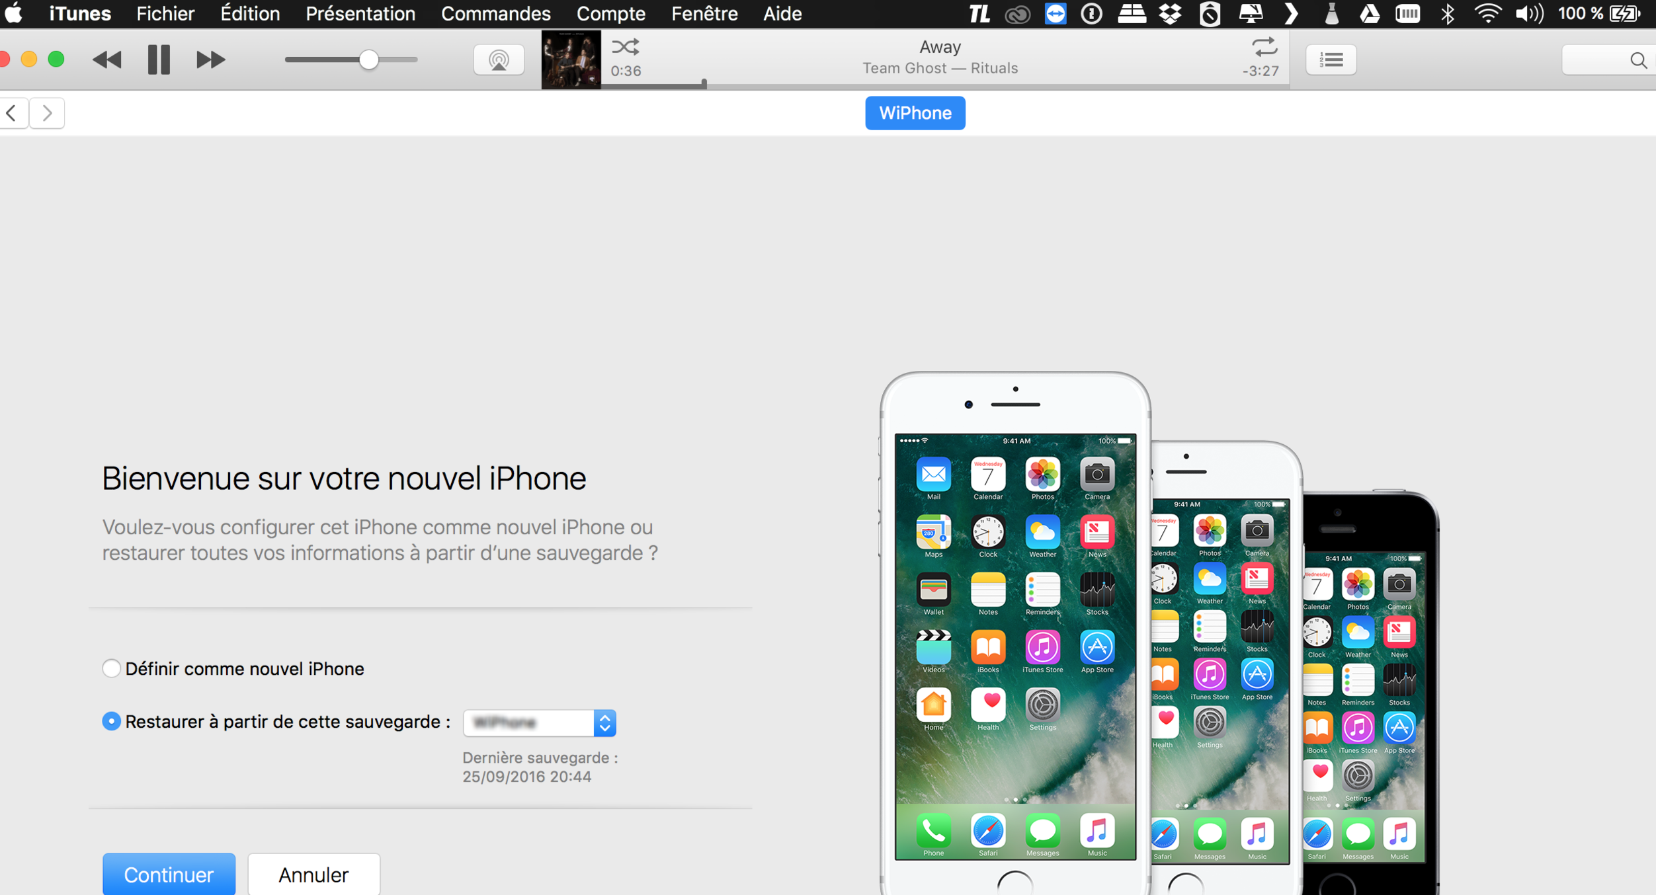1656x895 pixels.
Task: Click the search magnifier field
Action: (x=1609, y=60)
